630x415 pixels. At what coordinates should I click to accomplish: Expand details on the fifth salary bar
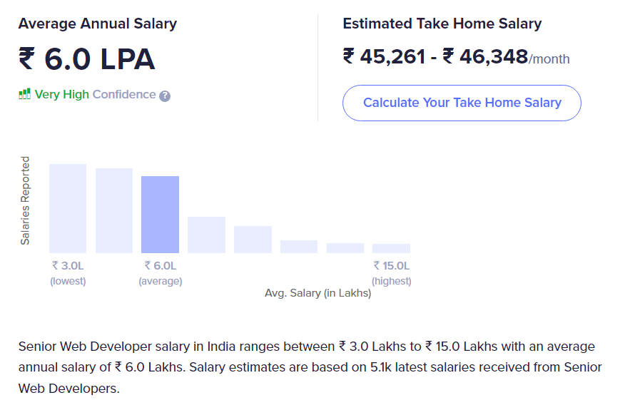point(253,240)
